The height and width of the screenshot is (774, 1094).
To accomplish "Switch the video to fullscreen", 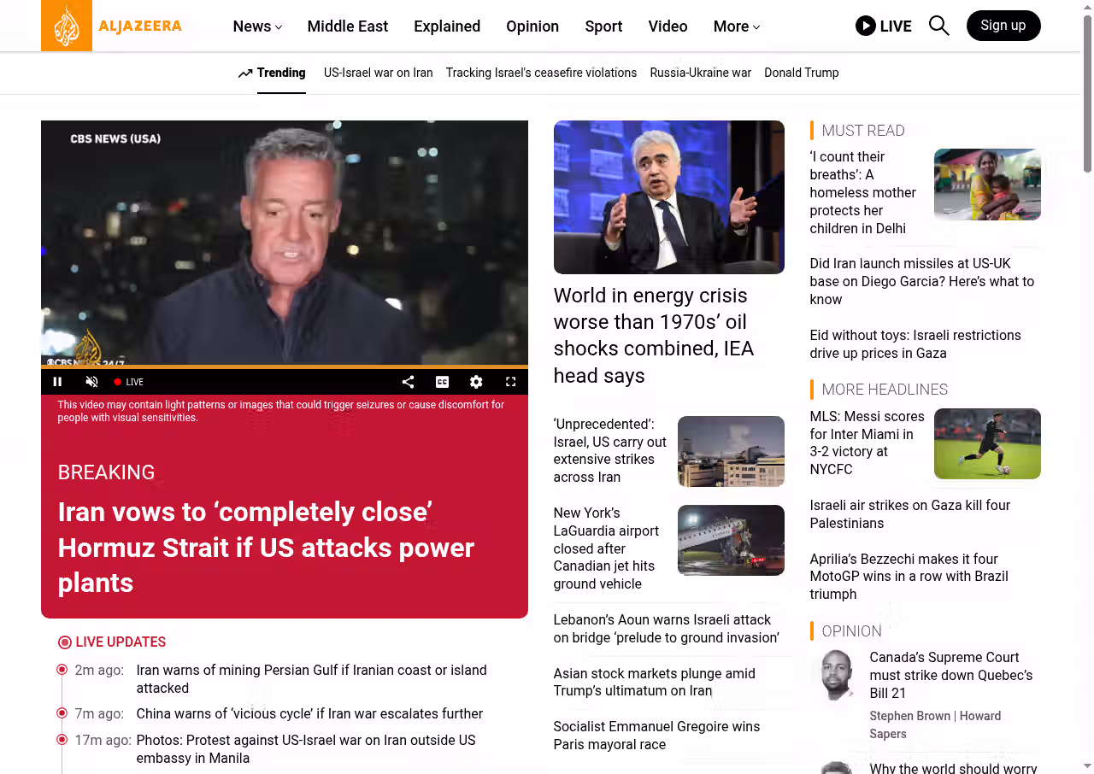I will coord(510,382).
